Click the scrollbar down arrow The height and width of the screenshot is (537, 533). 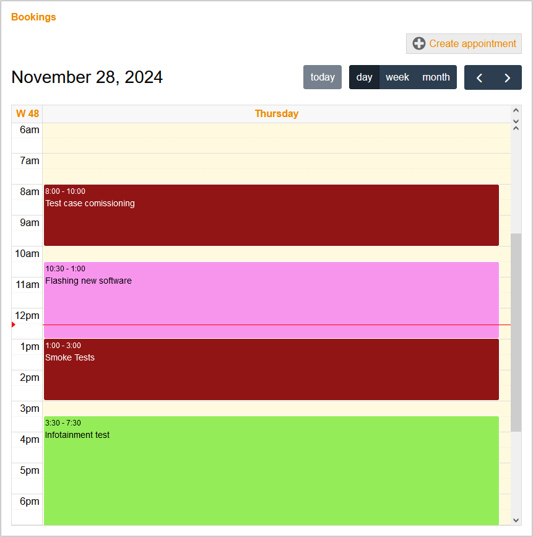[516, 520]
